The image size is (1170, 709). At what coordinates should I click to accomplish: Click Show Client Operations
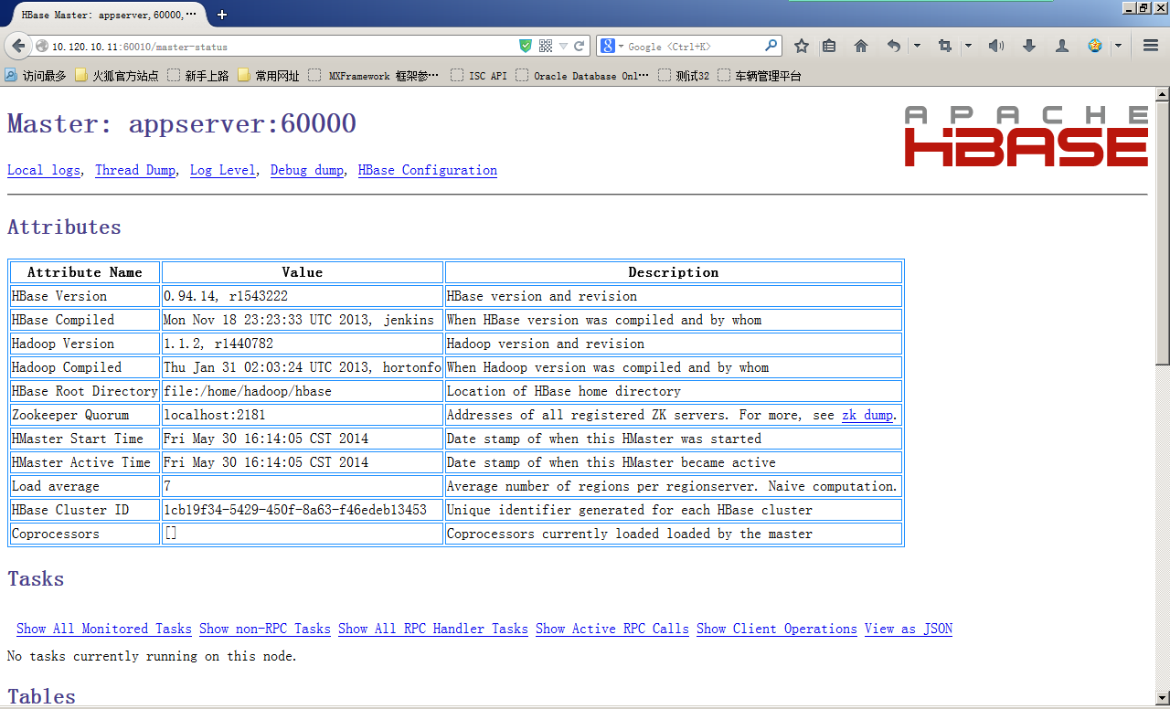click(777, 629)
